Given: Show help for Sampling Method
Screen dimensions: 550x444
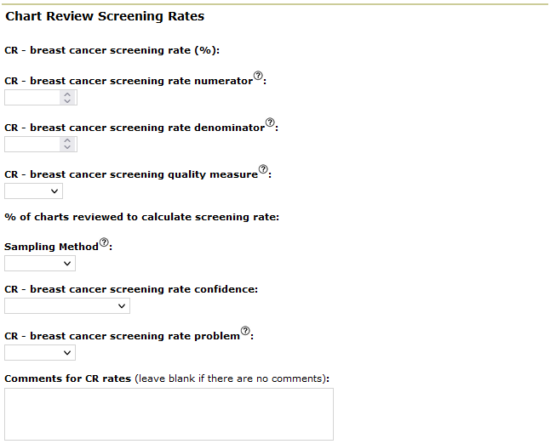Looking at the screenshot, I should [x=105, y=242].
